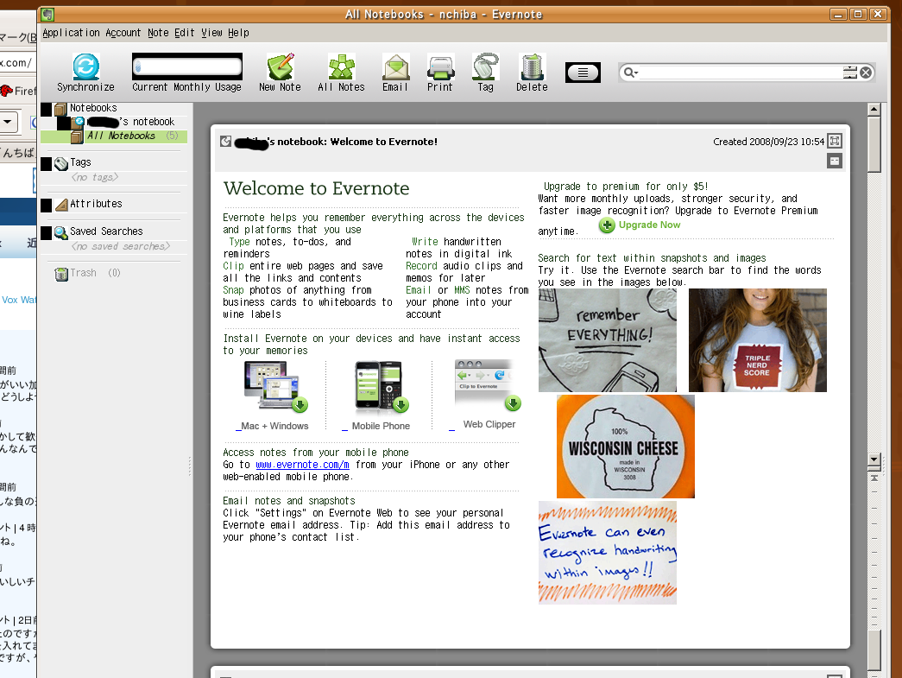Click the Mac + Windows download link
902x678 pixels.
(x=274, y=426)
